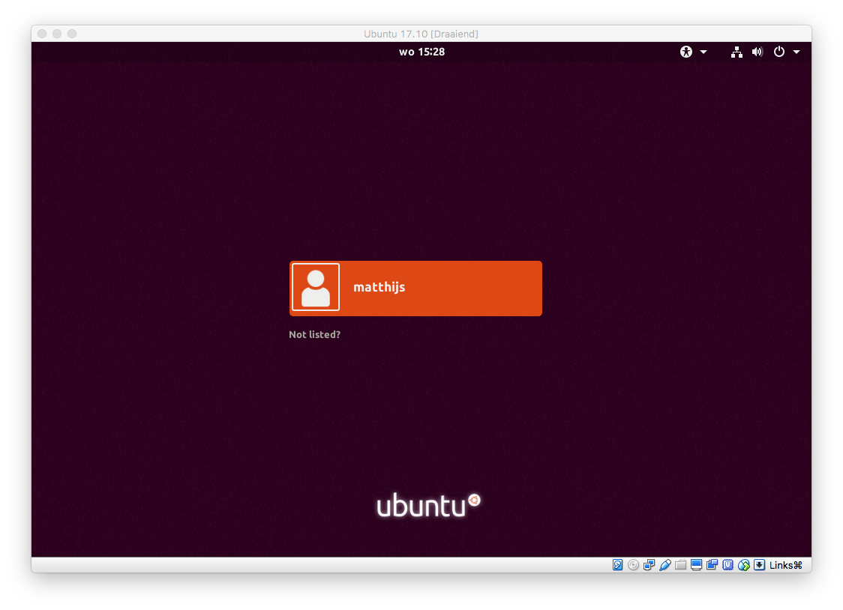This screenshot has height=610, width=843.
Task: Click the mouse integration status icon
Action: pyautogui.click(x=743, y=565)
